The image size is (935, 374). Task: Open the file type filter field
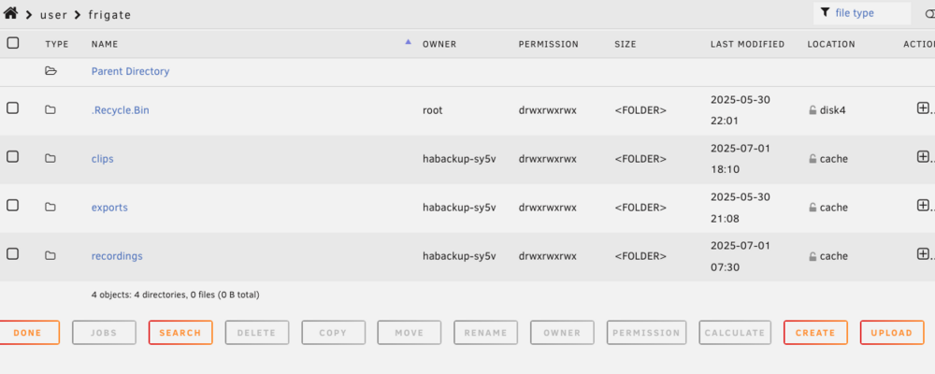[862, 13]
